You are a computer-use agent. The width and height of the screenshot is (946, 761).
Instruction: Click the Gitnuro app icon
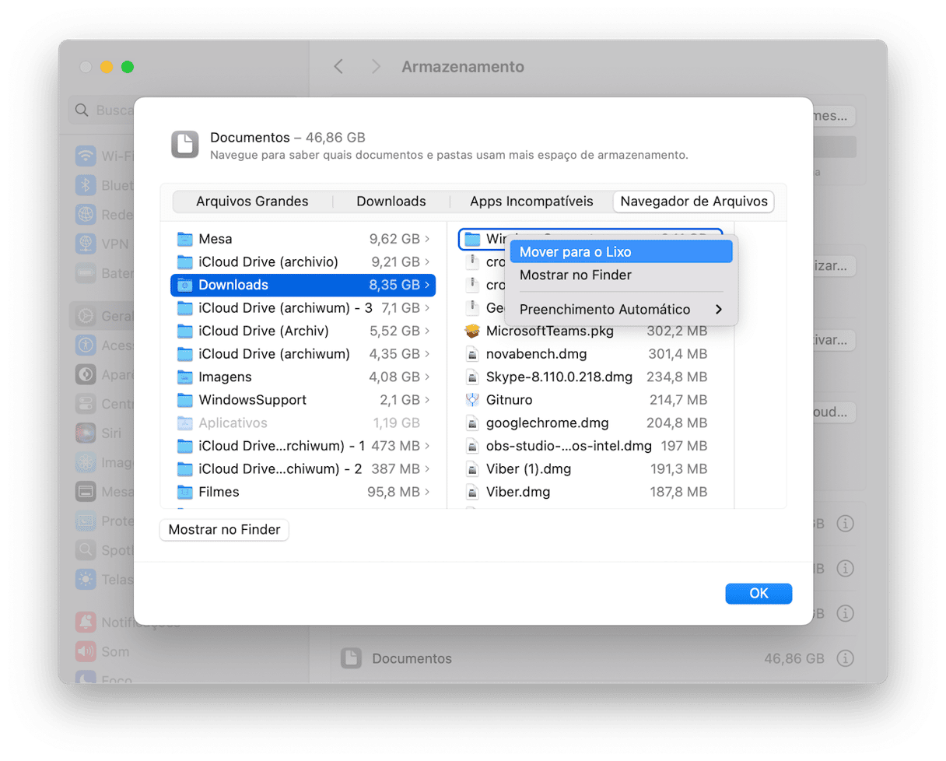[471, 400]
